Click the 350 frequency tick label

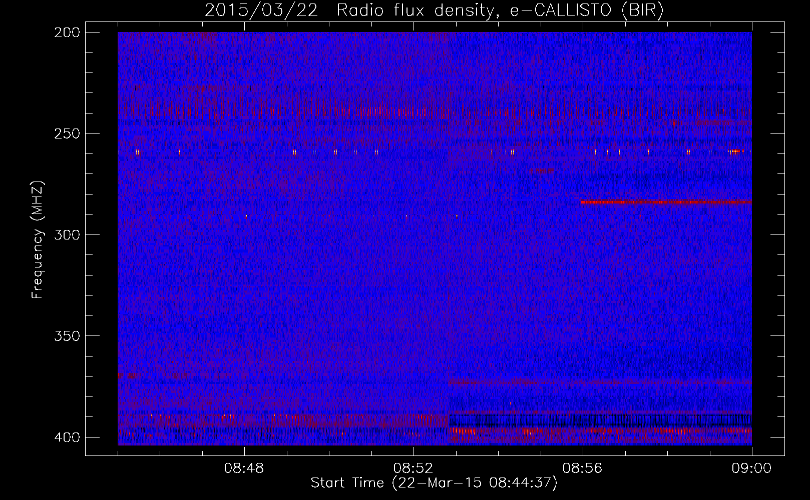click(67, 335)
